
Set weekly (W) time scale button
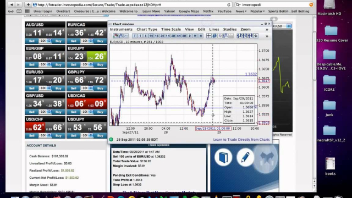tap(195, 36)
